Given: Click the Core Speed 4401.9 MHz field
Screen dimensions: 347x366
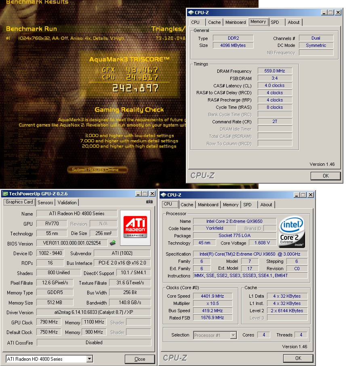Looking at the screenshot, I should [212, 296].
